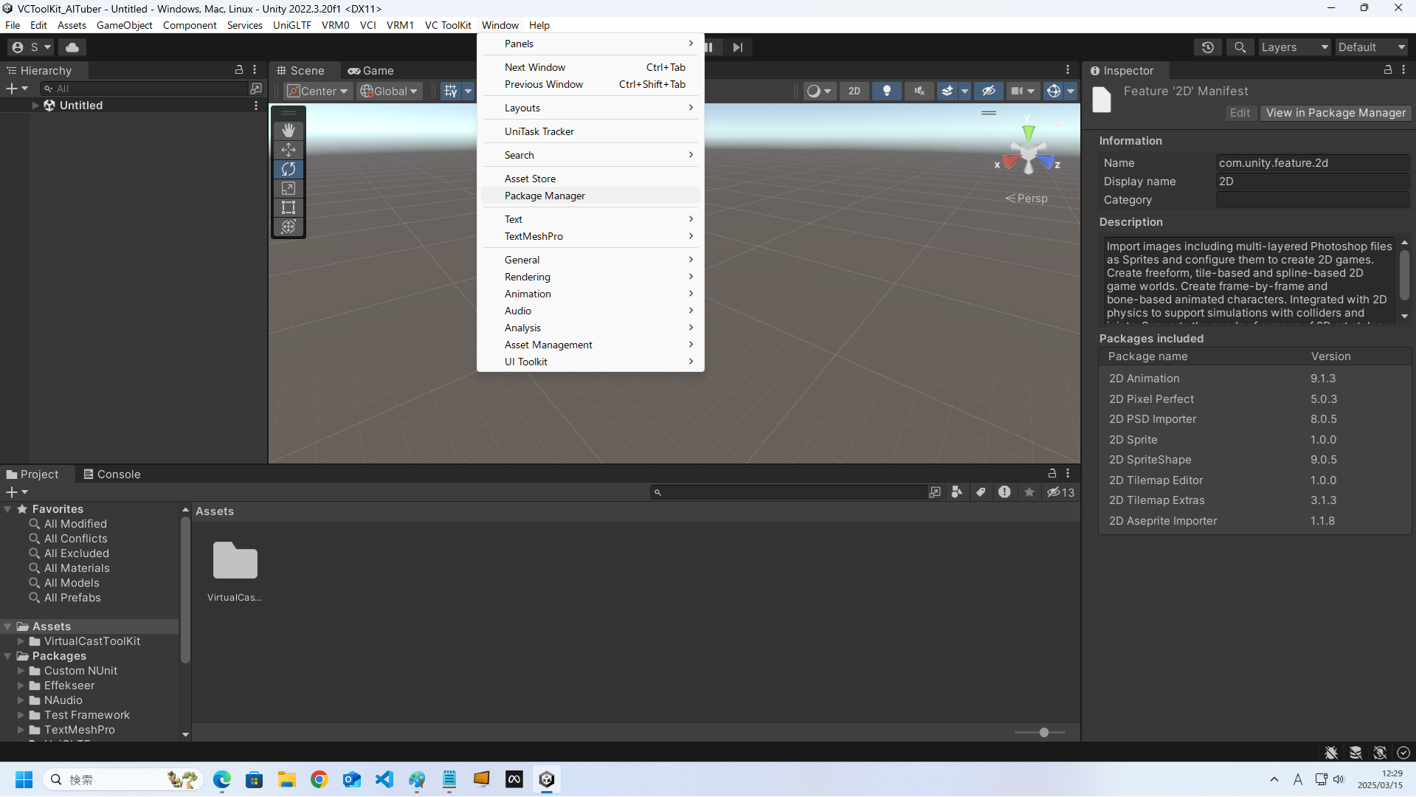
Task: Launch Visual Studio Code from taskbar
Action: (384, 779)
